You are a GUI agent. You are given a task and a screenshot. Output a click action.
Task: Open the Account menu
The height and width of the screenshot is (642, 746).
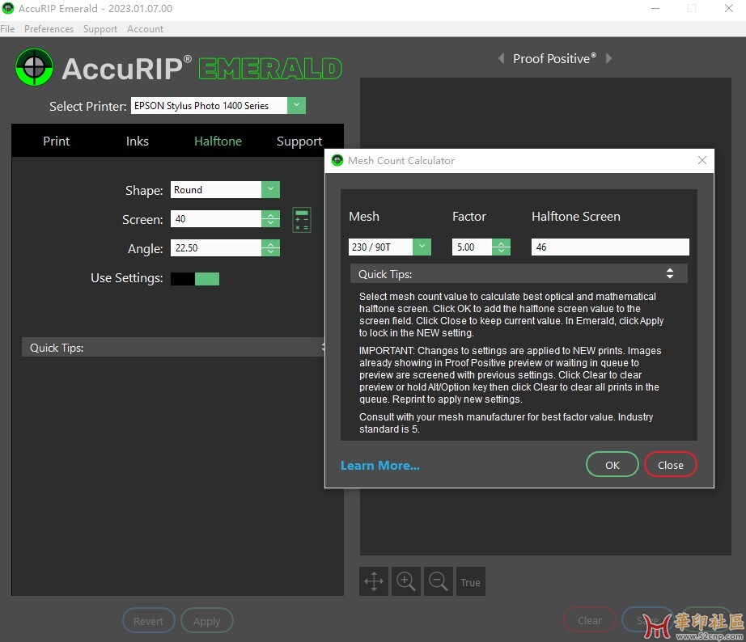point(145,29)
